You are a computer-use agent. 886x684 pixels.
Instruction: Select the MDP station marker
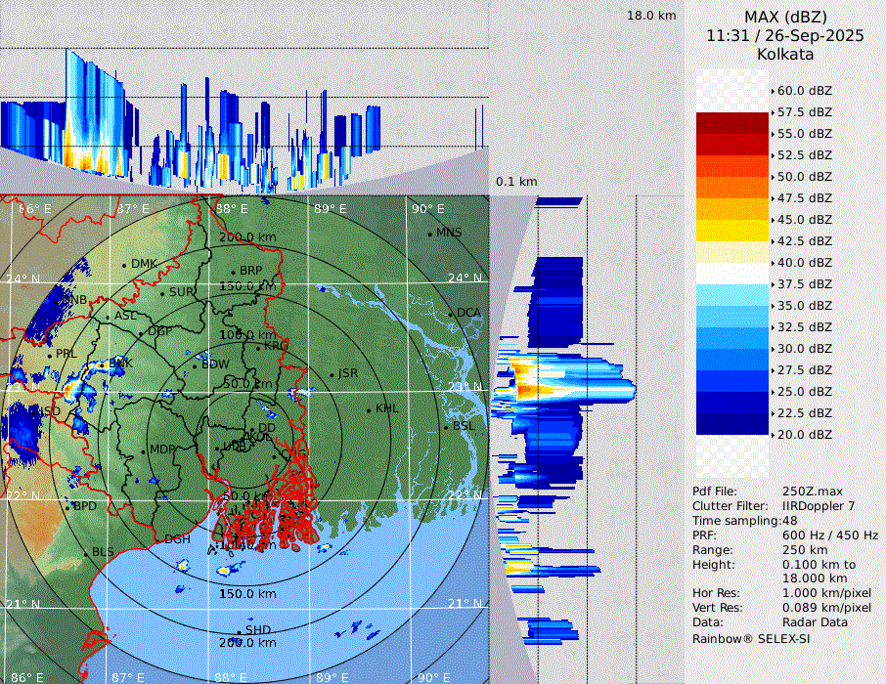point(144,451)
